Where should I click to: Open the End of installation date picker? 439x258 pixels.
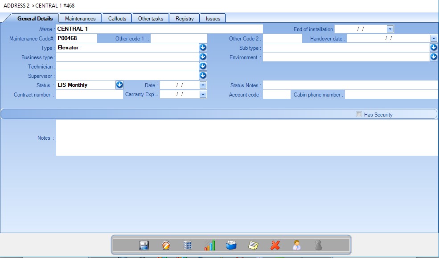390,29
